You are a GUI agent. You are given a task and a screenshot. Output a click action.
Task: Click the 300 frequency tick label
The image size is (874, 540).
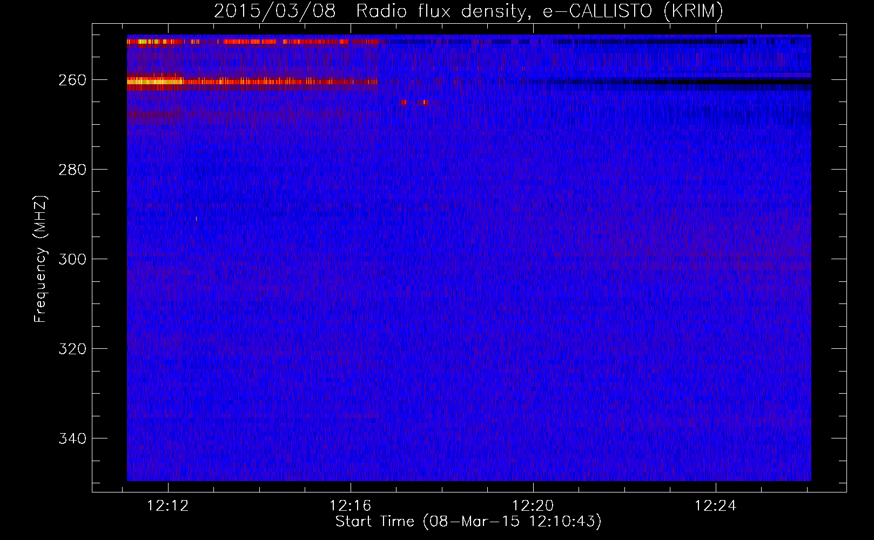coord(72,259)
